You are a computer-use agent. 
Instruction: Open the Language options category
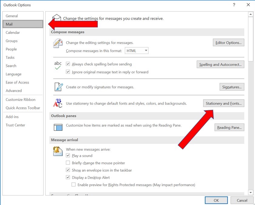[23, 74]
